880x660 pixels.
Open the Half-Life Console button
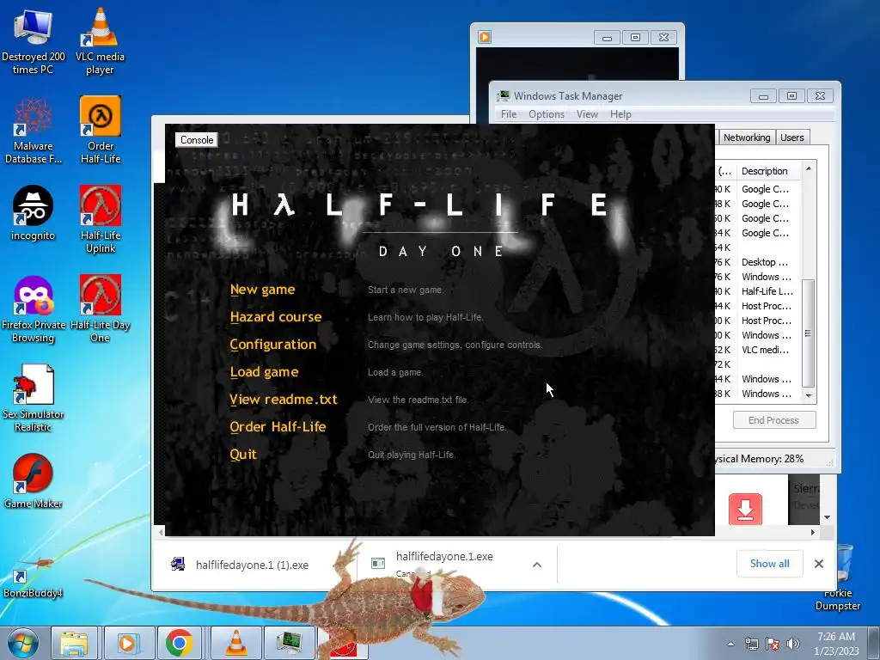coord(197,140)
